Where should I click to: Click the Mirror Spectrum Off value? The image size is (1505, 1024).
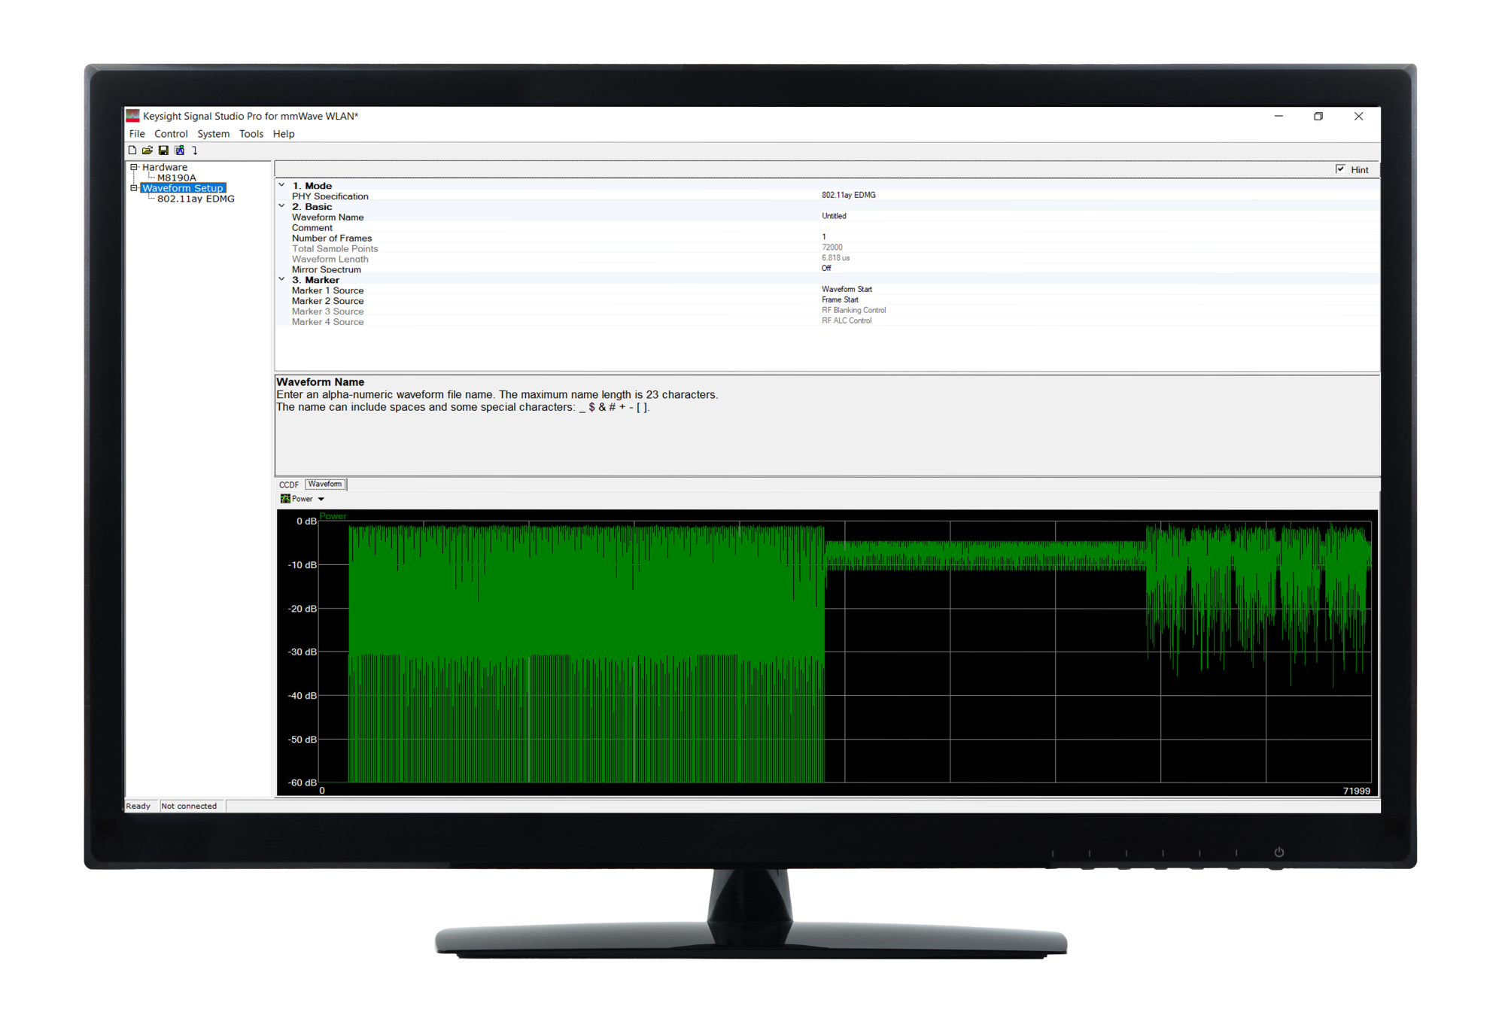pos(826,268)
